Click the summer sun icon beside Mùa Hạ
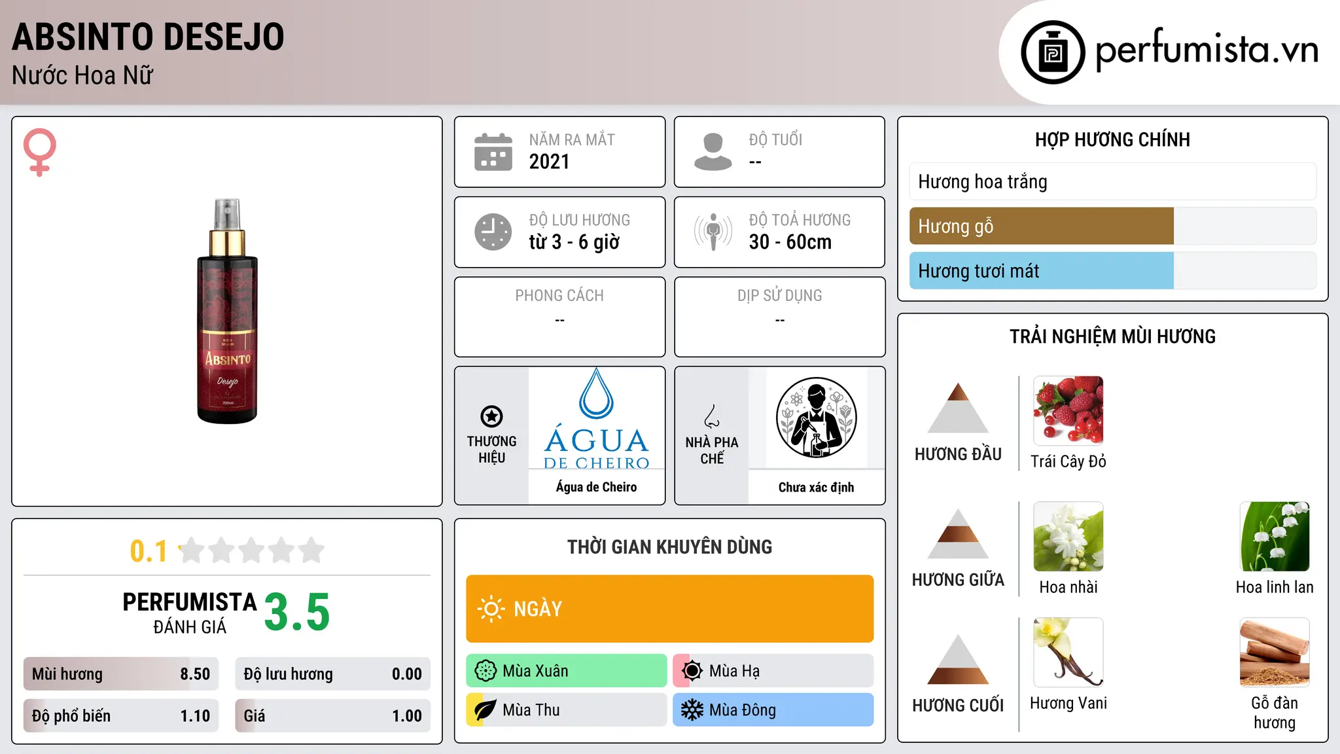 [x=692, y=671]
